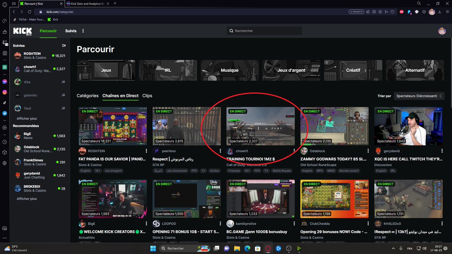Viewport: 452px width, 254px height.
Task: Switch to Clips tab
Action: [147, 96]
